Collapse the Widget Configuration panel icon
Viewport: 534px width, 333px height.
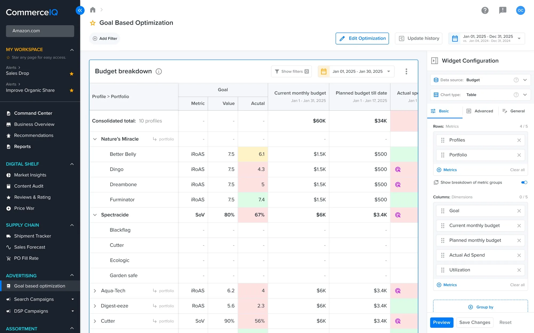coord(434,61)
